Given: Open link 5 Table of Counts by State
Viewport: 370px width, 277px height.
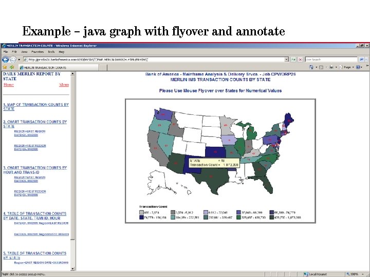Looking at the screenshot, I should pos(35,255).
